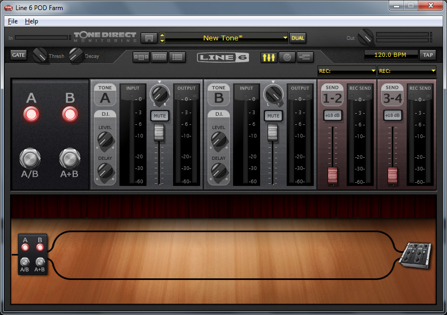Click the 120.0 BPM tempo field
447x315 pixels.
pyautogui.click(x=390, y=55)
